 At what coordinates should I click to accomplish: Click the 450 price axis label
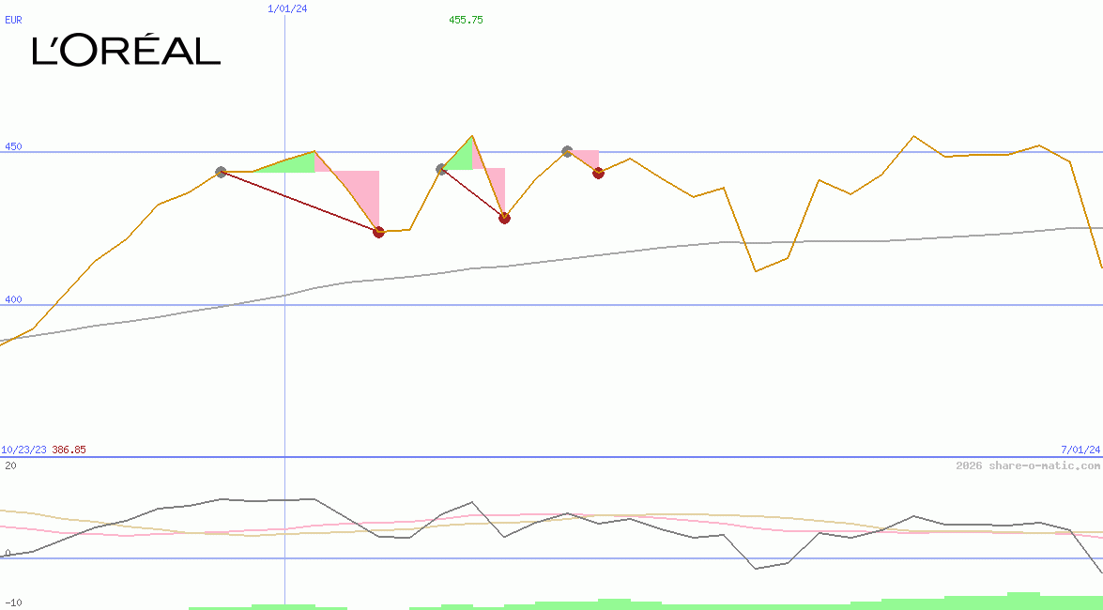click(13, 146)
